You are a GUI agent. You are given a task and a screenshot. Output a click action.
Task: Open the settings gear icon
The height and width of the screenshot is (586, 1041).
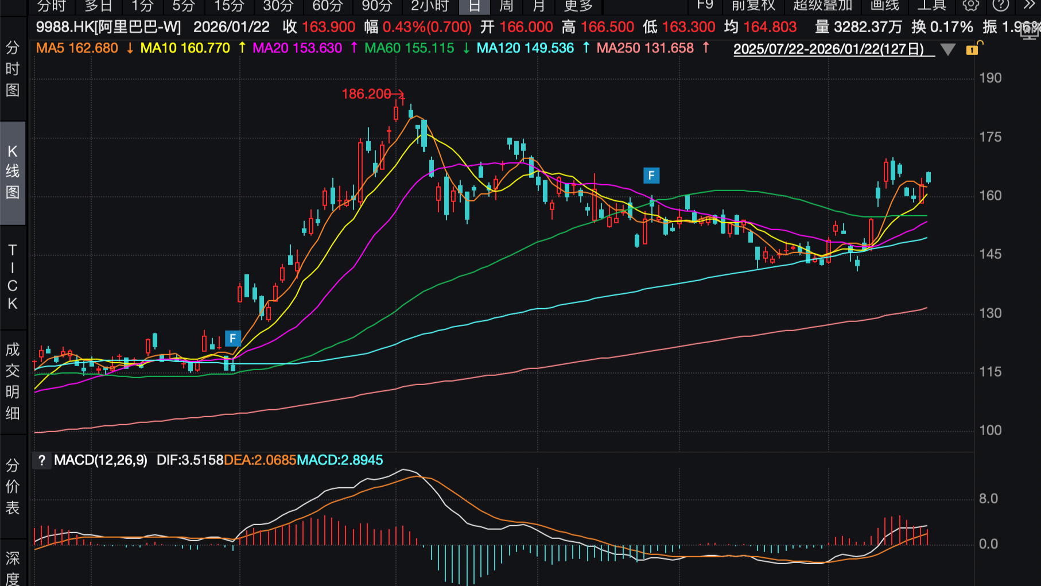(971, 5)
